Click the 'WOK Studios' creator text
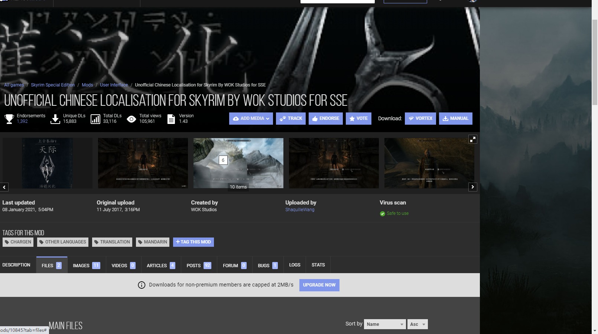 [x=204, y=210]
